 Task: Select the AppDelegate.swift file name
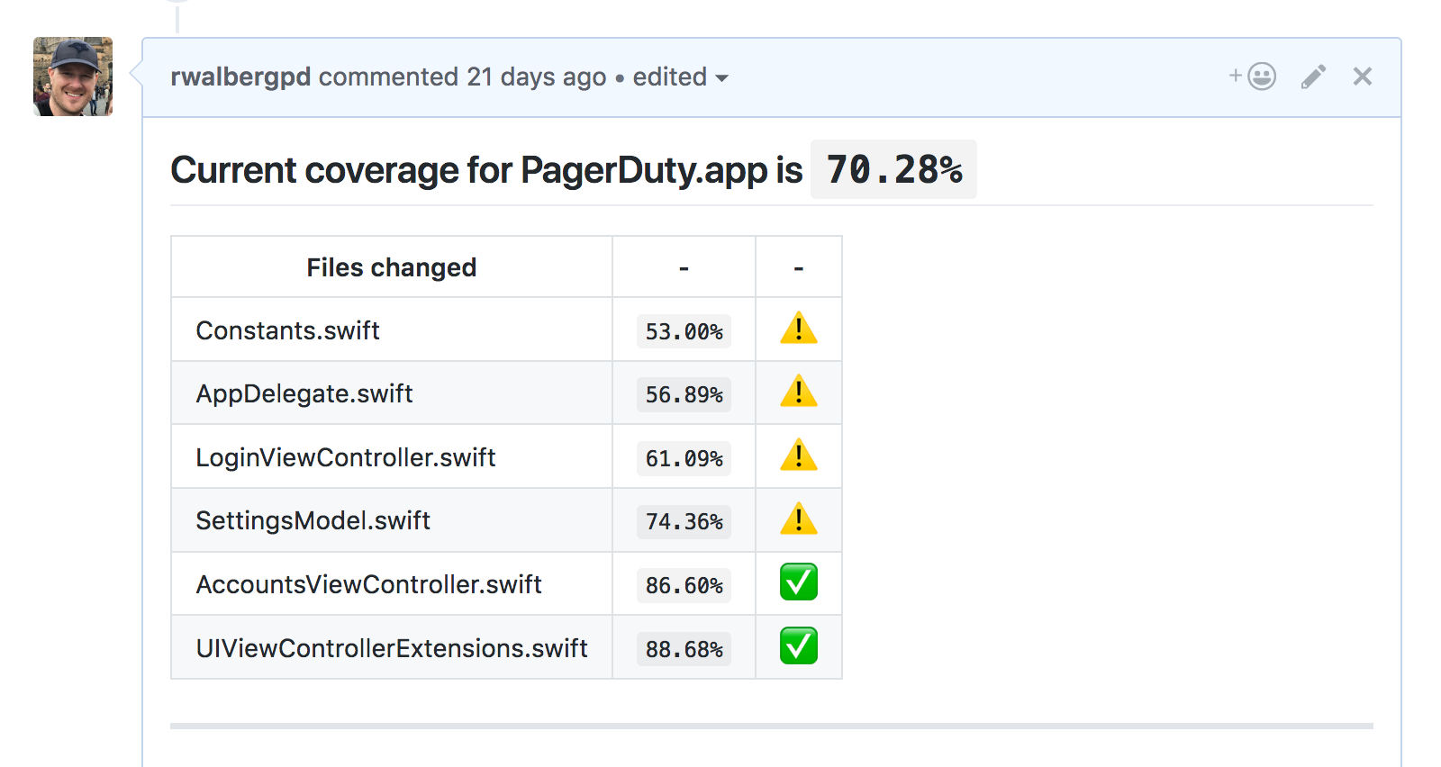[x=304, y=393]
